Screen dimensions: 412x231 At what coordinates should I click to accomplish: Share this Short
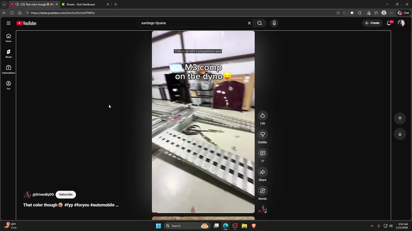click(x=263, y=172)
